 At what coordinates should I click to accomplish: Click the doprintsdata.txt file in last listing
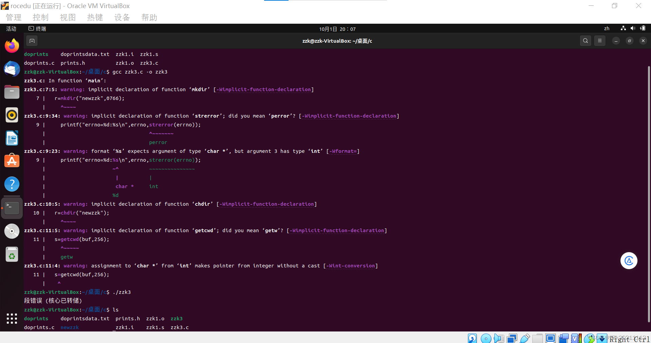click(x=85, y=319)
